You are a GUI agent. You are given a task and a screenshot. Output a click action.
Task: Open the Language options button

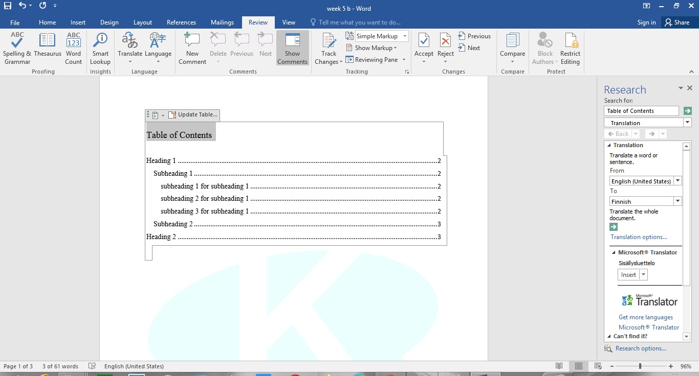point(158,49)
